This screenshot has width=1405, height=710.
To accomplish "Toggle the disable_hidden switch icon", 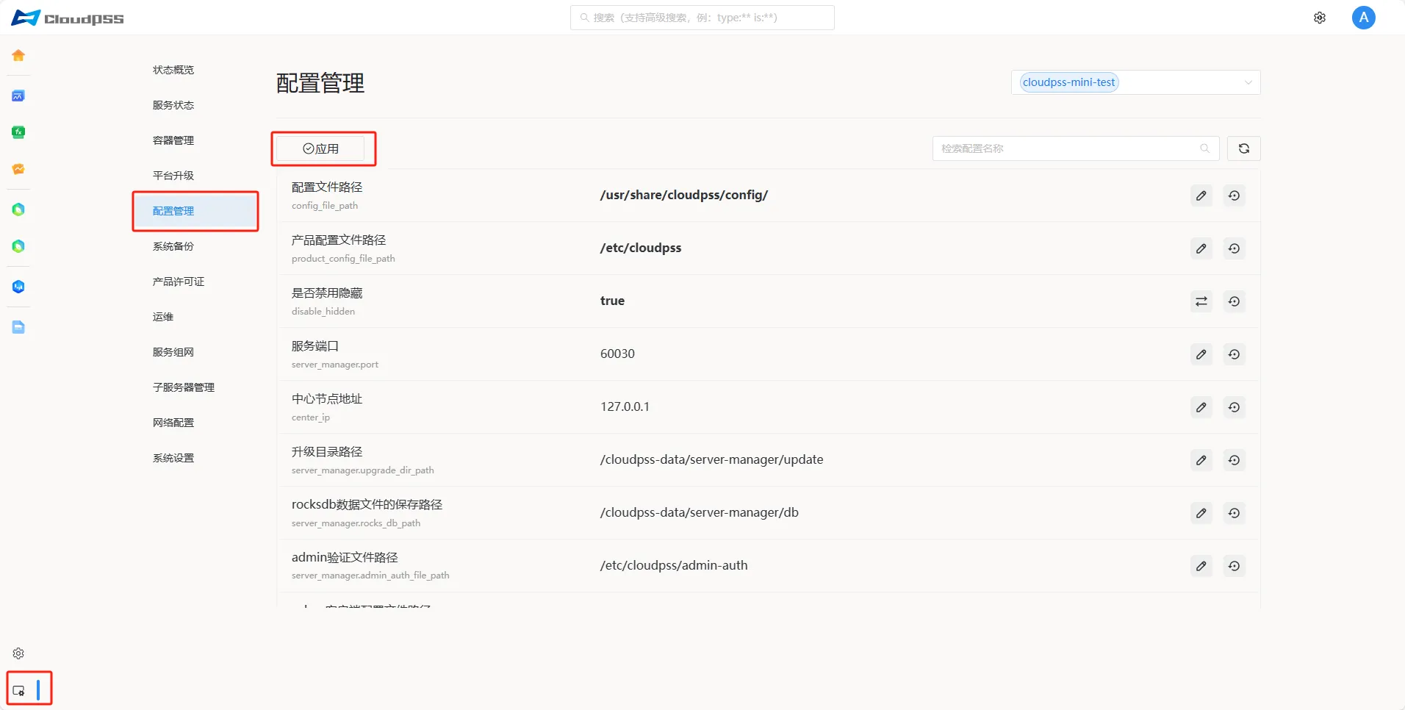I will (1201, 301).
